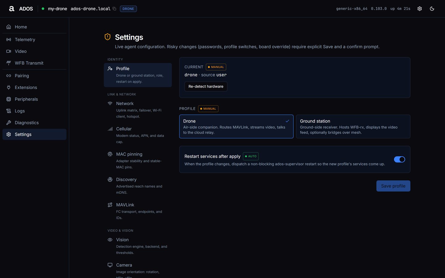Click the my-drone device name
The image size is (445, 278).
point(57,9)
